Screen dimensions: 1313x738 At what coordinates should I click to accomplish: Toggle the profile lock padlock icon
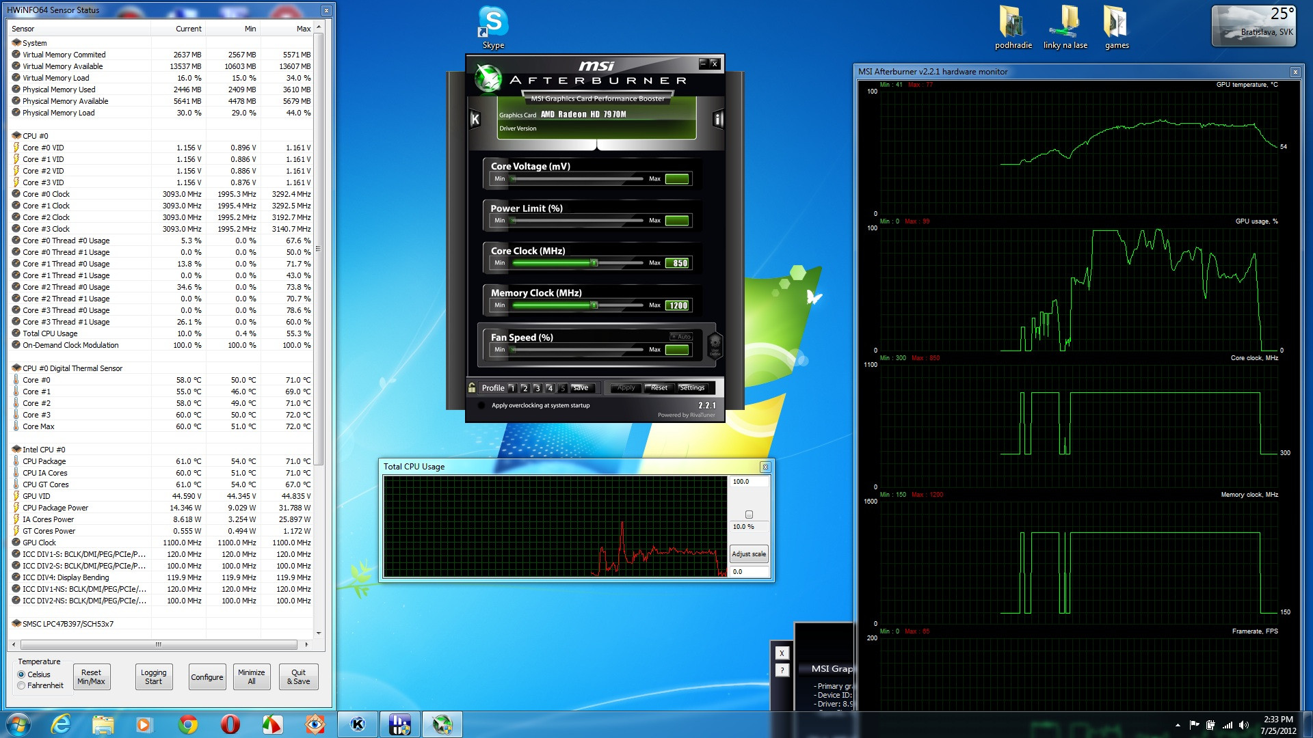[472, 387]
